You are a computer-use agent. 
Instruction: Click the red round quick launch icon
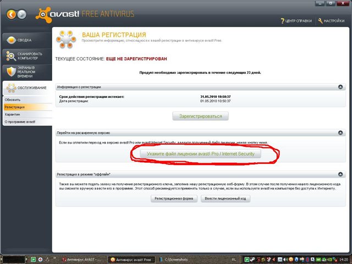[x=40, y=260]
